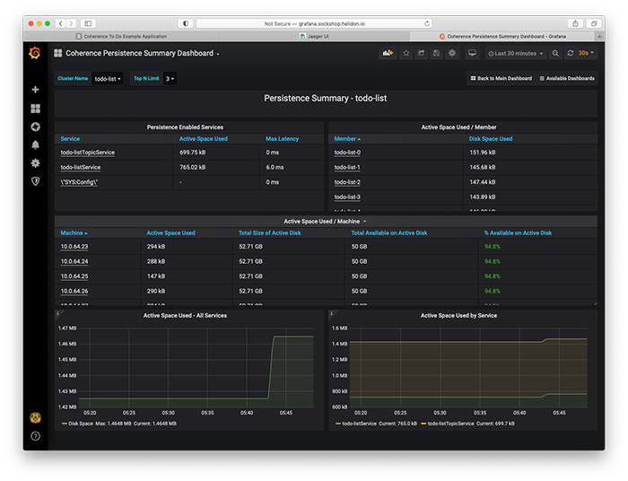
Task: Click the zoom out time range icon
Action: click(555, 53)
